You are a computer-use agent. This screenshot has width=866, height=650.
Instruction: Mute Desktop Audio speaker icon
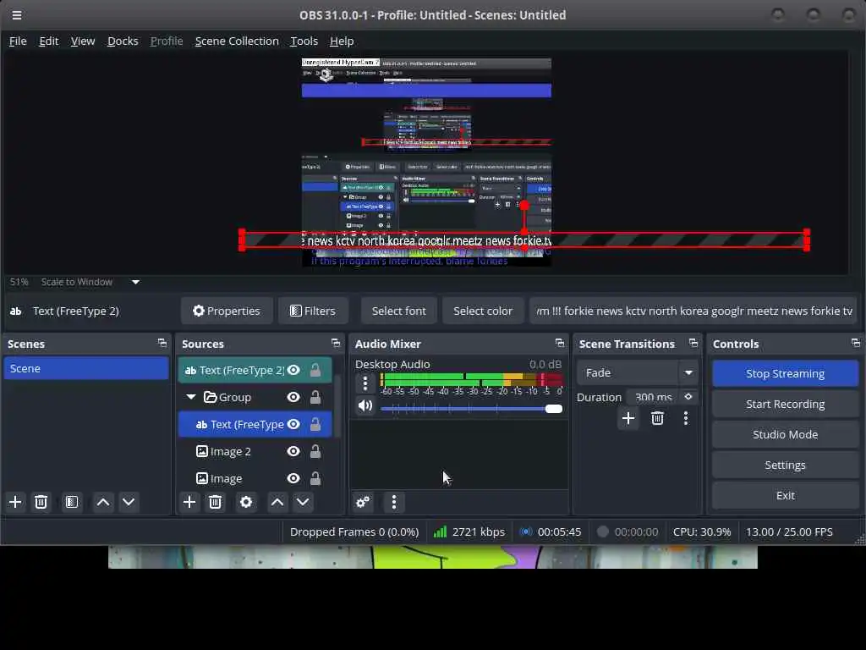tap(365, 405)
